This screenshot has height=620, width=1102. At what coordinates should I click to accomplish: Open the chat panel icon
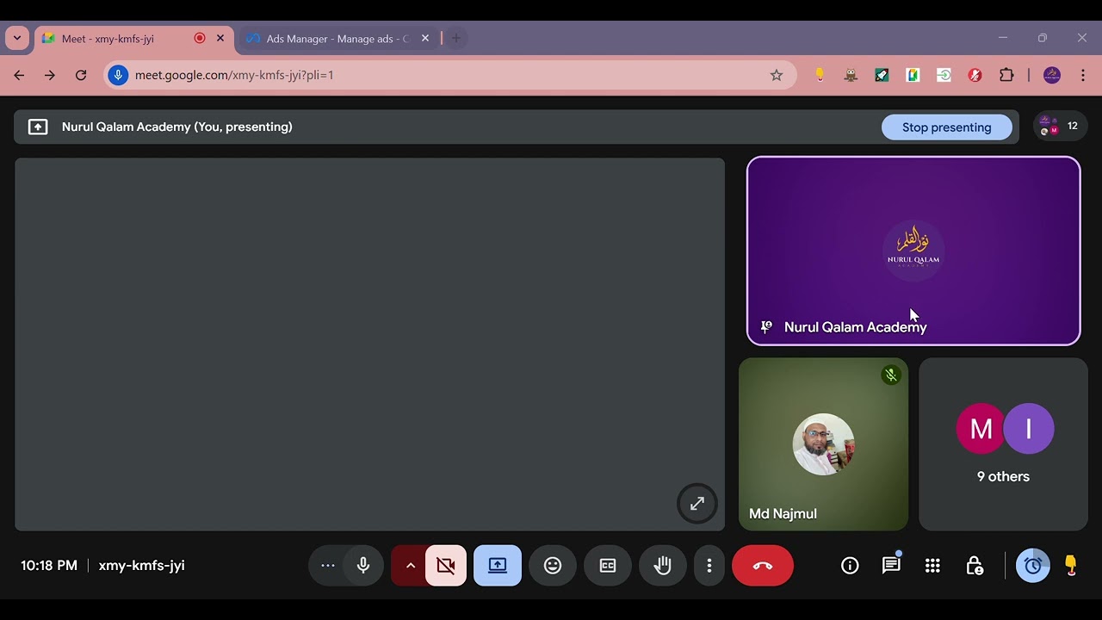coord(891,566)
